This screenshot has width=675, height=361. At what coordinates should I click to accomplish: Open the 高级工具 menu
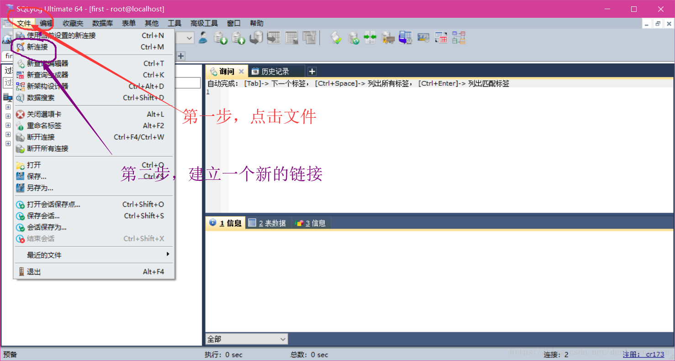pos(204,23)
